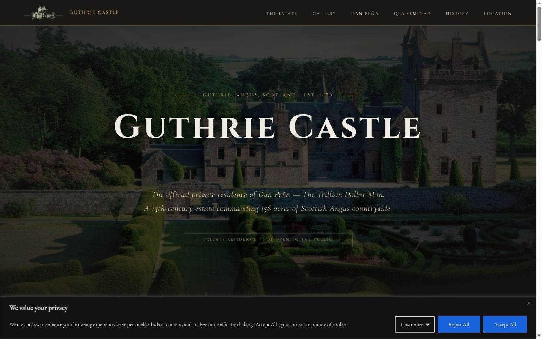The image size is (542, 339).
Task: Go to the Location nav link
Action: pyautogui.click(x=498, y=14)
